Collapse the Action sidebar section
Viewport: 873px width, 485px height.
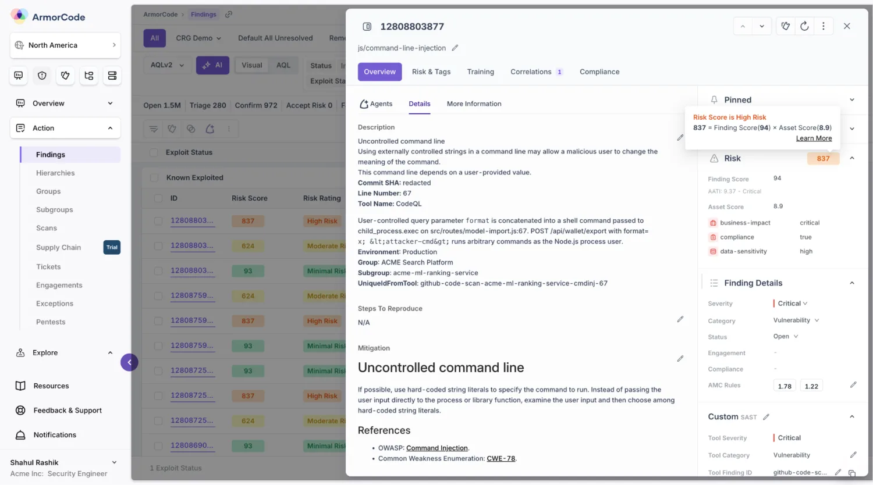click(65, 128)
